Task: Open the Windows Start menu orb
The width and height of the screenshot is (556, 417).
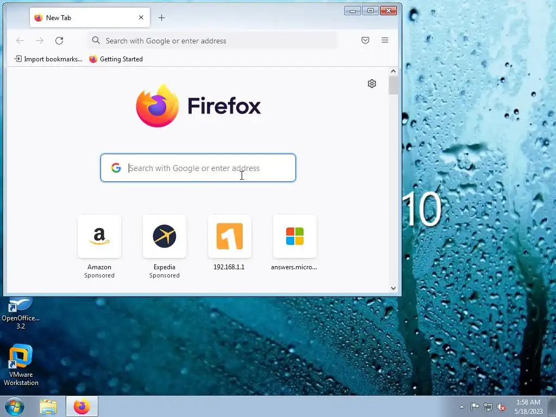Action: 15,406
